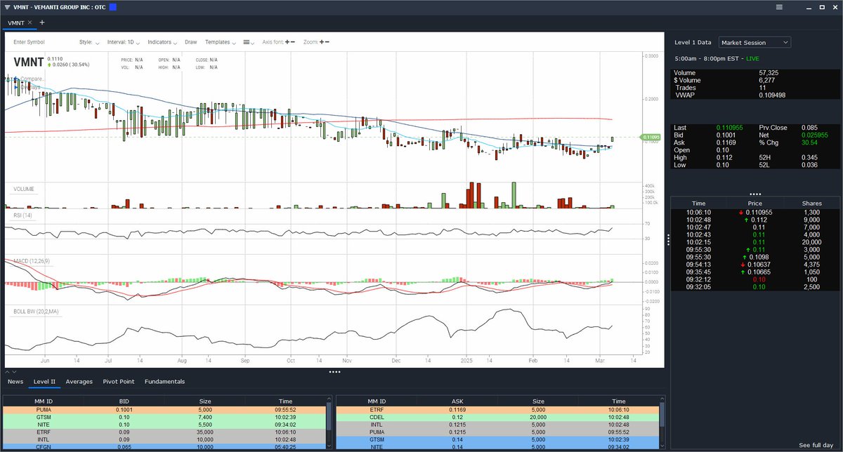Open the Interval 1D dropdown
The width and height of the screenshot is (843, 452).
pos(124,42)
